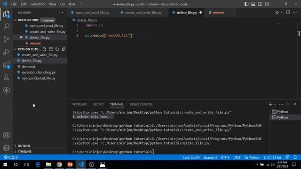Screen dimensions: 301x169
Task: Create a new folder in explorer
Action: point(51,49)
